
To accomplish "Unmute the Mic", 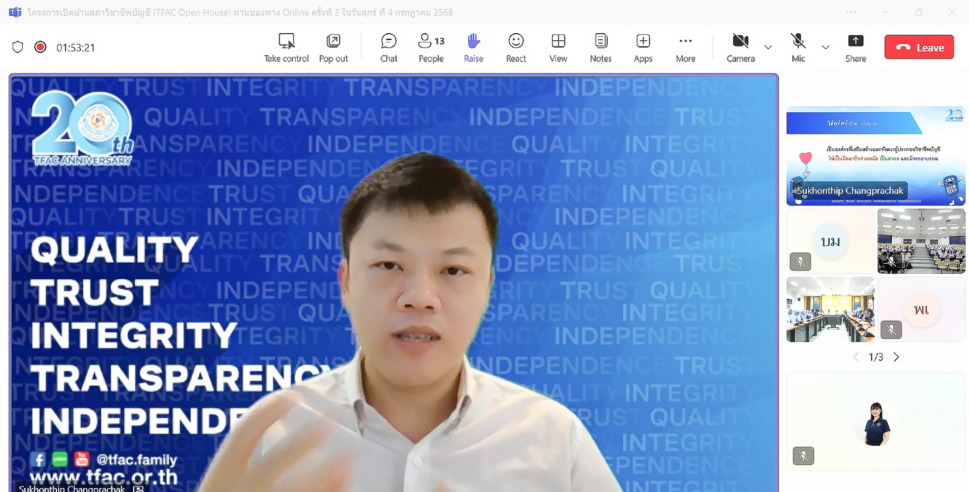I will (x=798, y=48).
